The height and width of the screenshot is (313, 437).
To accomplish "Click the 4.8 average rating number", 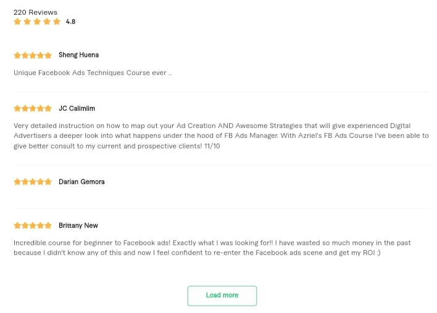I will [70, 22].
